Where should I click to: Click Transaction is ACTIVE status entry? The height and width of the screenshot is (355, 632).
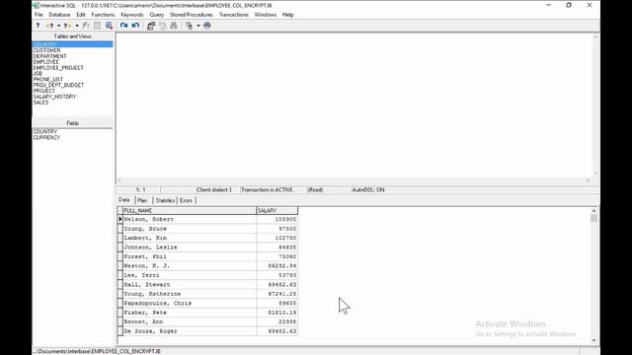tap(268, 189)
